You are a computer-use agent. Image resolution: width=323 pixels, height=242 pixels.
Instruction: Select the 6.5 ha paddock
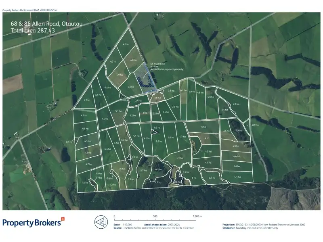(107, 88)
